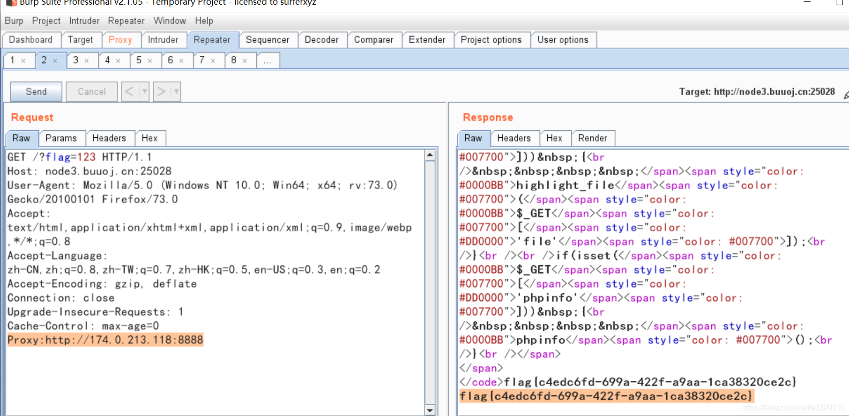Close Repeater tab 1 with its x icon
Screen dimensions: 849x416
click(x=23, y=61)
